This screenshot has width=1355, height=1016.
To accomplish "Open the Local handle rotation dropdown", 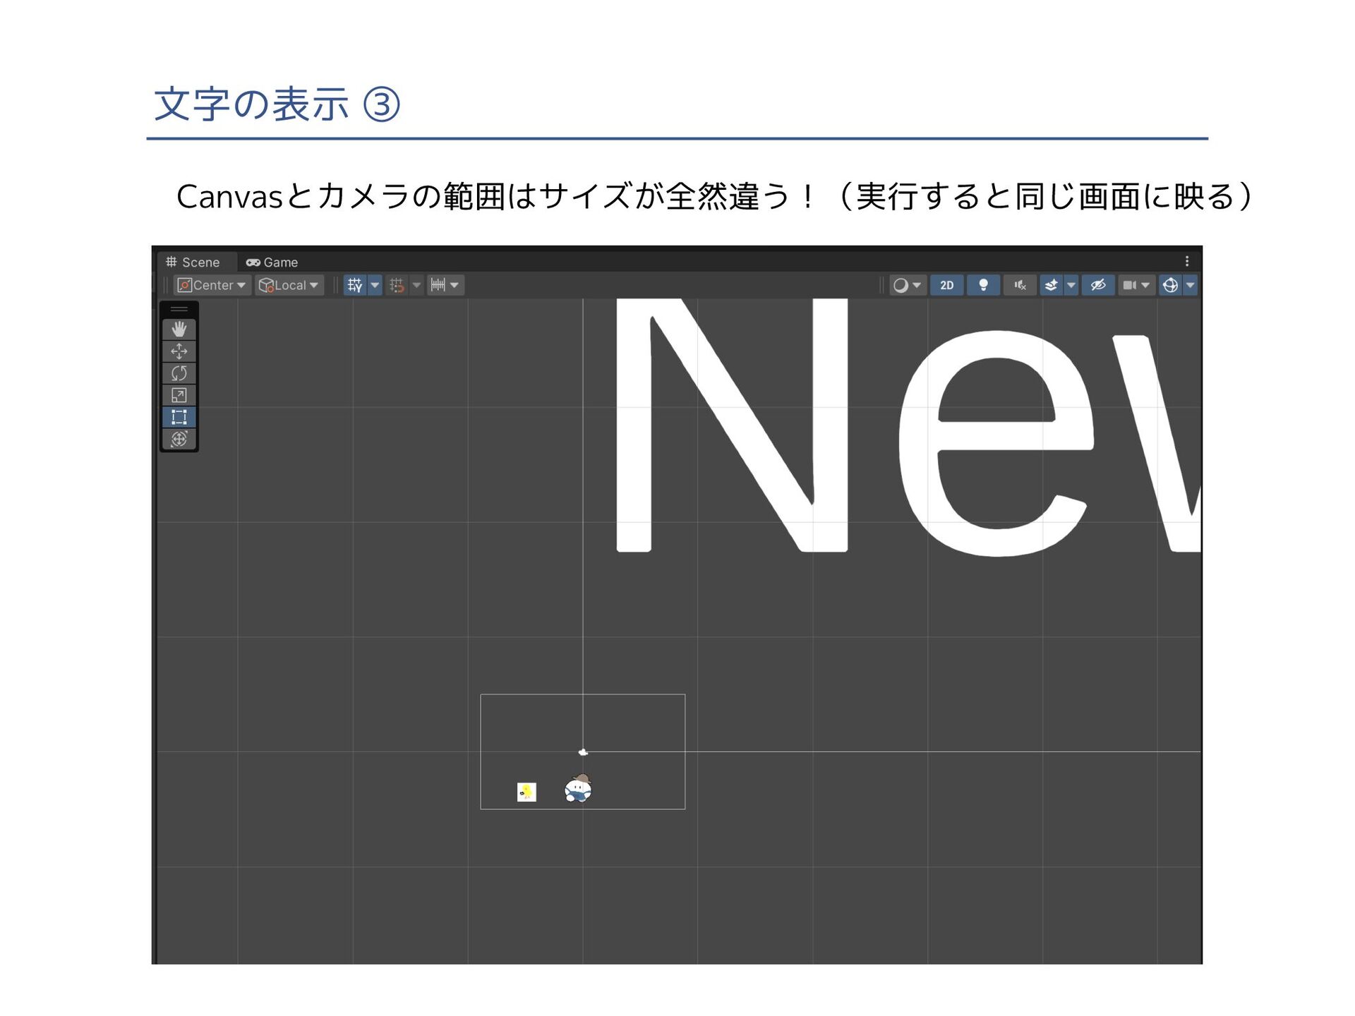I will tap(289, 285).
